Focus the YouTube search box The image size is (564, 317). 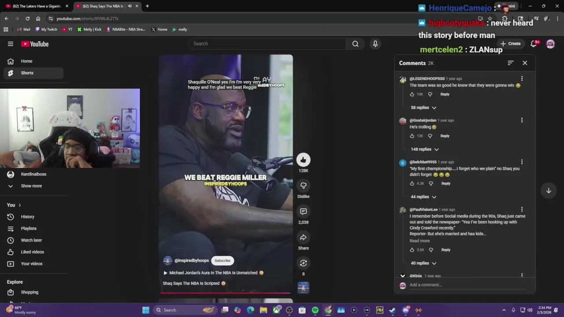[x=267, y=44]
